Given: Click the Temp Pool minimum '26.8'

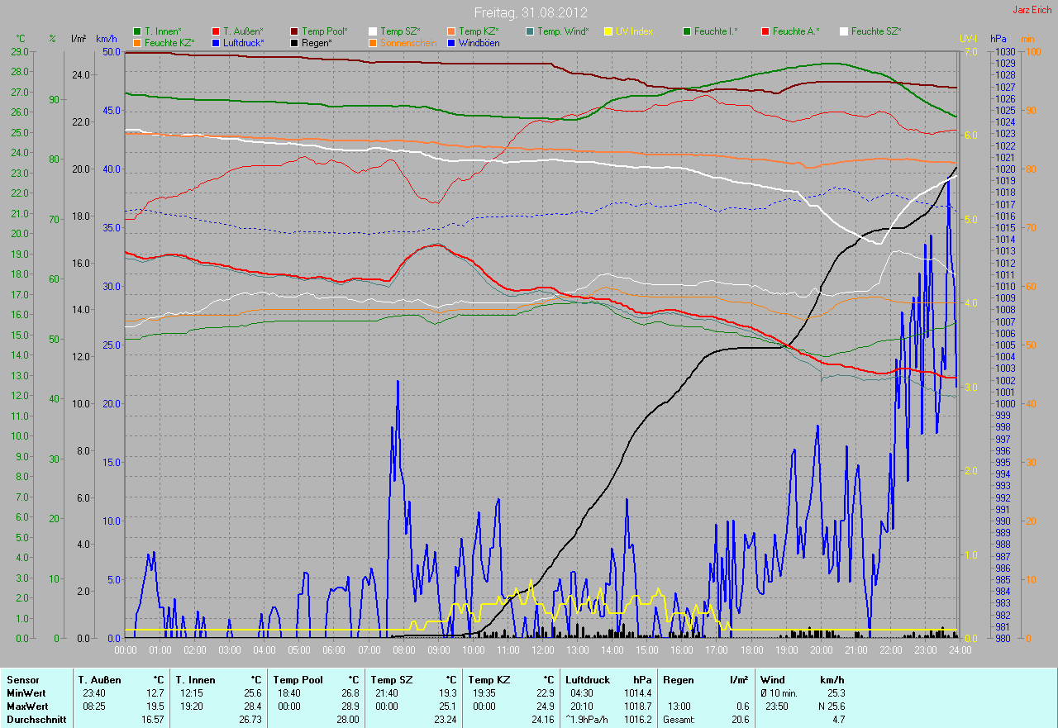Looking at the screenshot, I should coord(350,692).
